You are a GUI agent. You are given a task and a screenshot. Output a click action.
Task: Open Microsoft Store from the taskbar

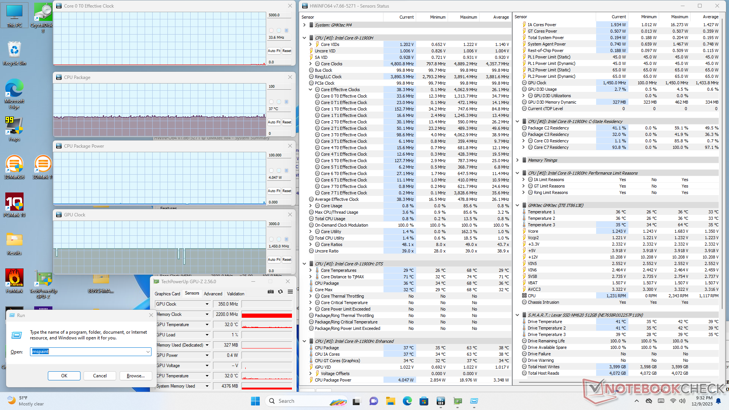click(424, 401)
